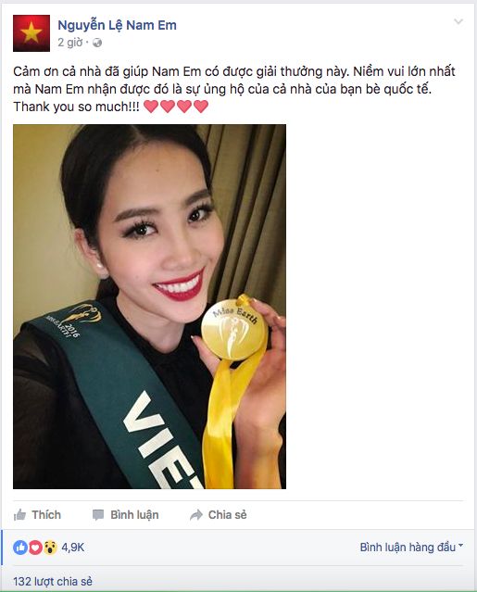Expand the 'Bình luận hàng đầu' sort dropdown
Screen dimensions: 477x592
click(x=411, y=548)
